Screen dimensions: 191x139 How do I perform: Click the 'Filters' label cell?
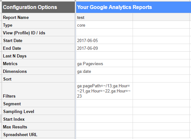pyautogui.click(x=38, y=91)
